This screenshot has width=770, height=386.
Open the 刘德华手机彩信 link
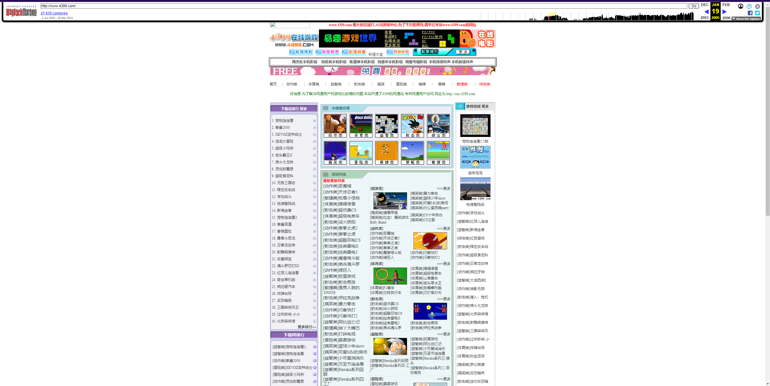tap(390, 62)
